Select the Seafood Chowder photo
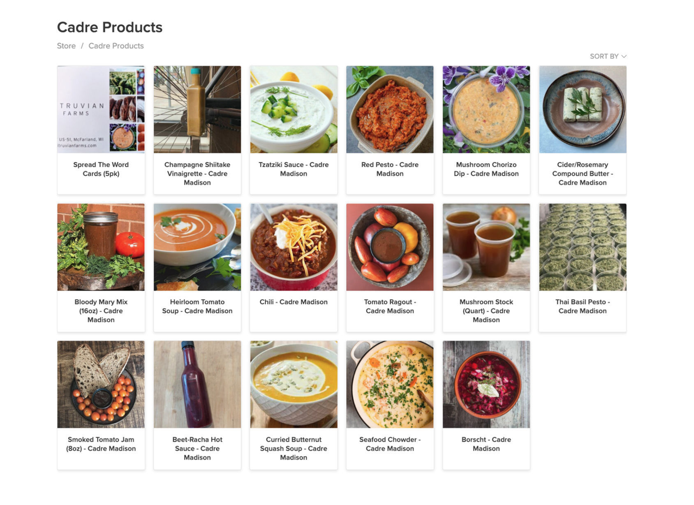Viewport: 694px width, 505px height. click(x=390, y=384)
